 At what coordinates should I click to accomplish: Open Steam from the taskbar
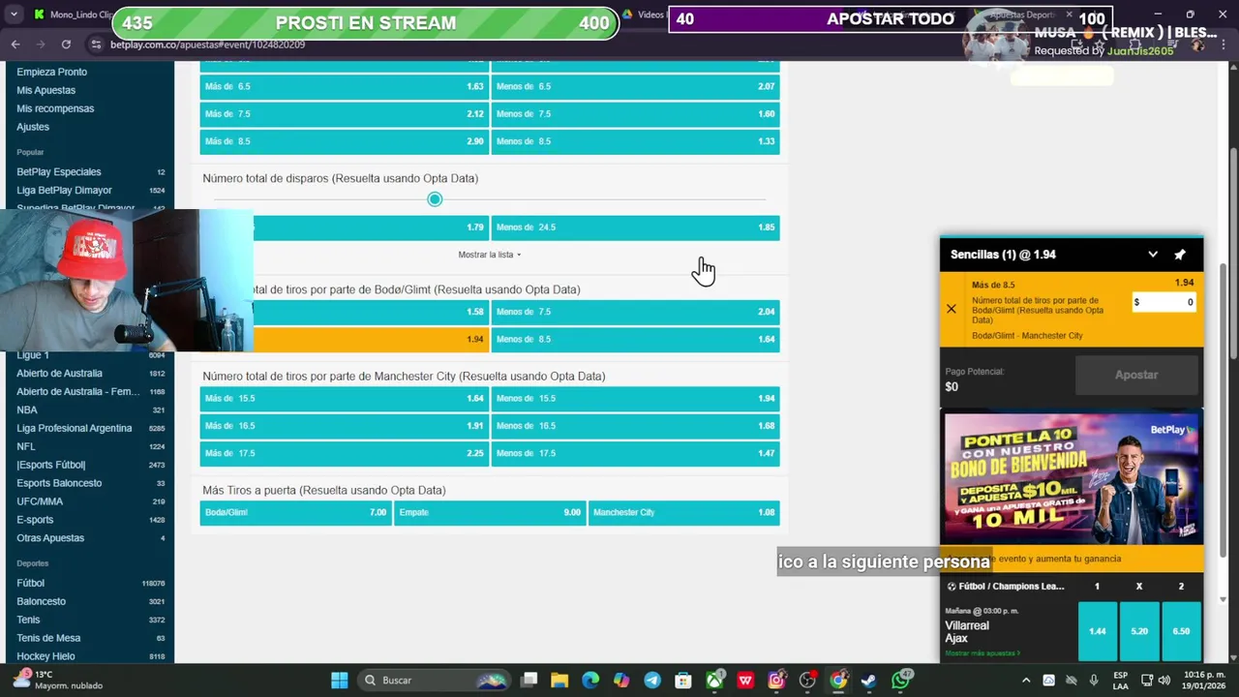point(869,681)
